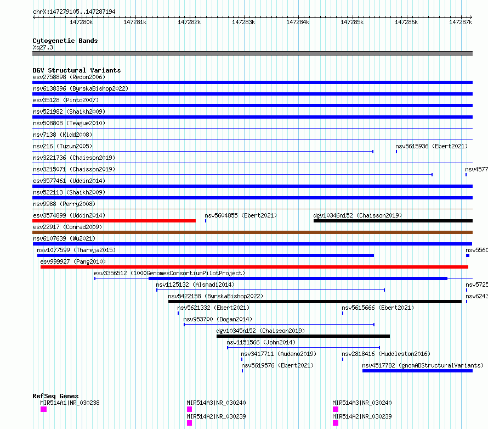The image size is (488, 429).
Task: Select esv3356512 (1000GenomesConsortiumPilotProject) label
Action: [x=169, y=273]
